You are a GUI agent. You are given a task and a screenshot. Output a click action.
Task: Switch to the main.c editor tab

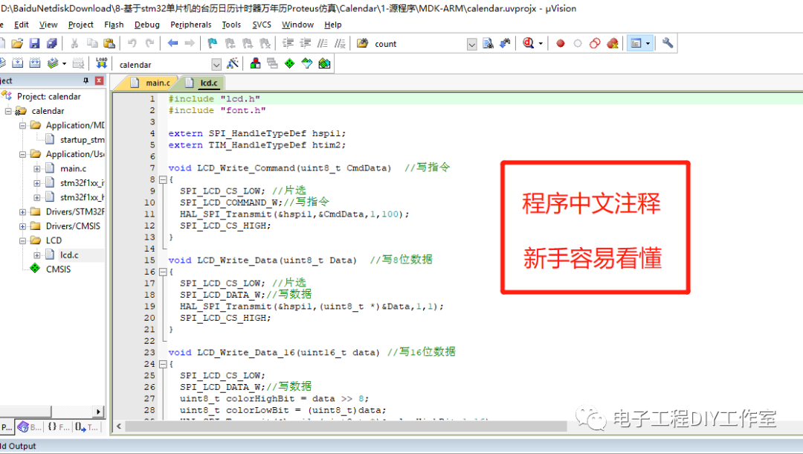pos(150,83)
